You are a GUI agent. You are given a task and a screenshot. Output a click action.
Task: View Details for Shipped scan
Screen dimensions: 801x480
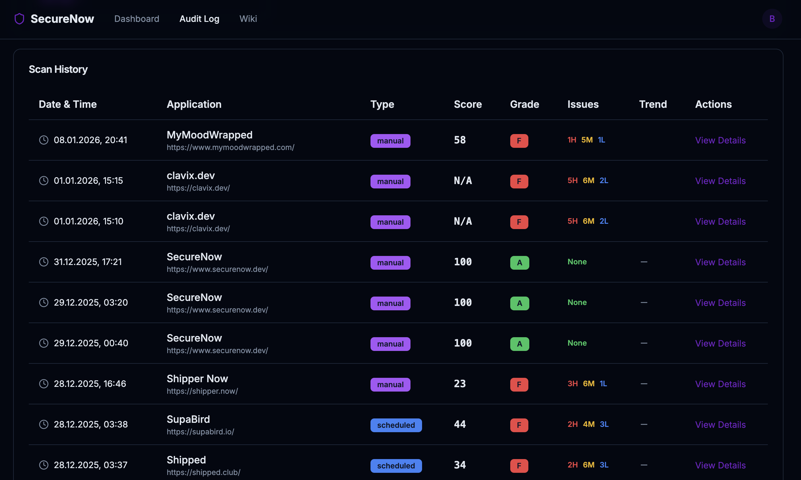720,465
